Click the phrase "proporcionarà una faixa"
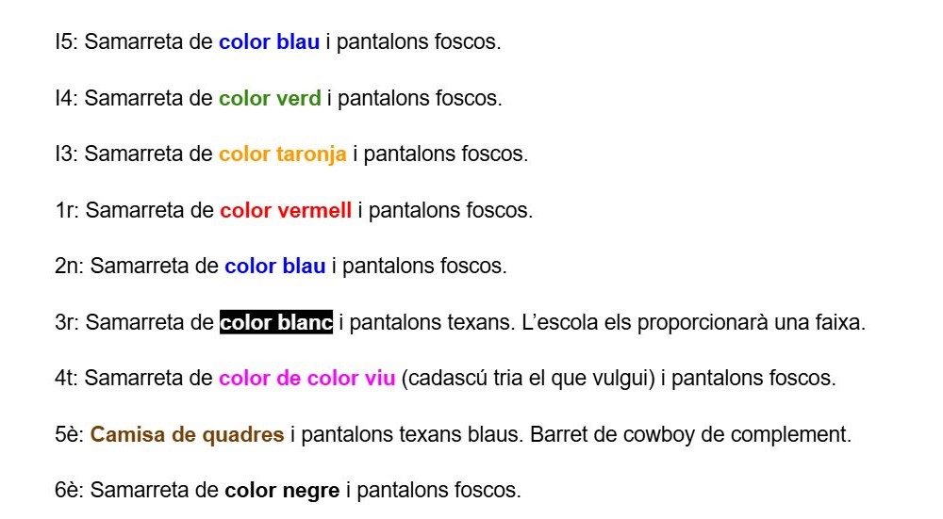The width and height of the screenshot is (943, 519). click(751, 323)
